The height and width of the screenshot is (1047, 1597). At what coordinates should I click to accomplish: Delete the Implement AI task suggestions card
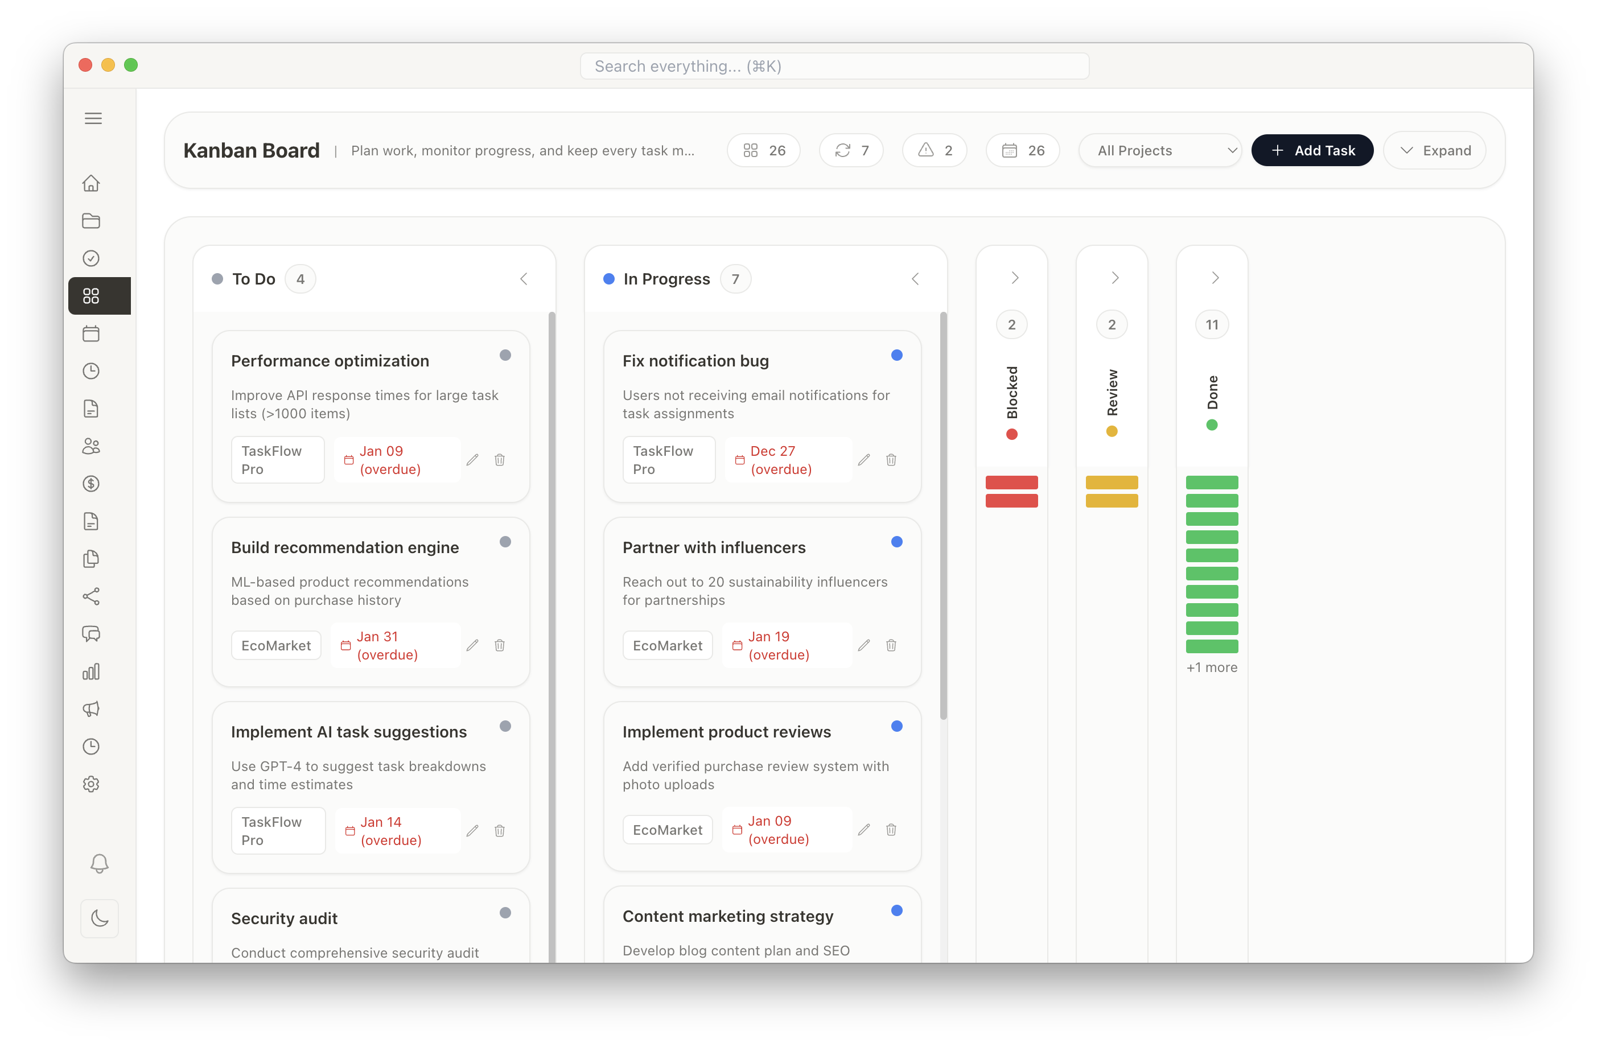pyautogui.click(x=500, y=830)
